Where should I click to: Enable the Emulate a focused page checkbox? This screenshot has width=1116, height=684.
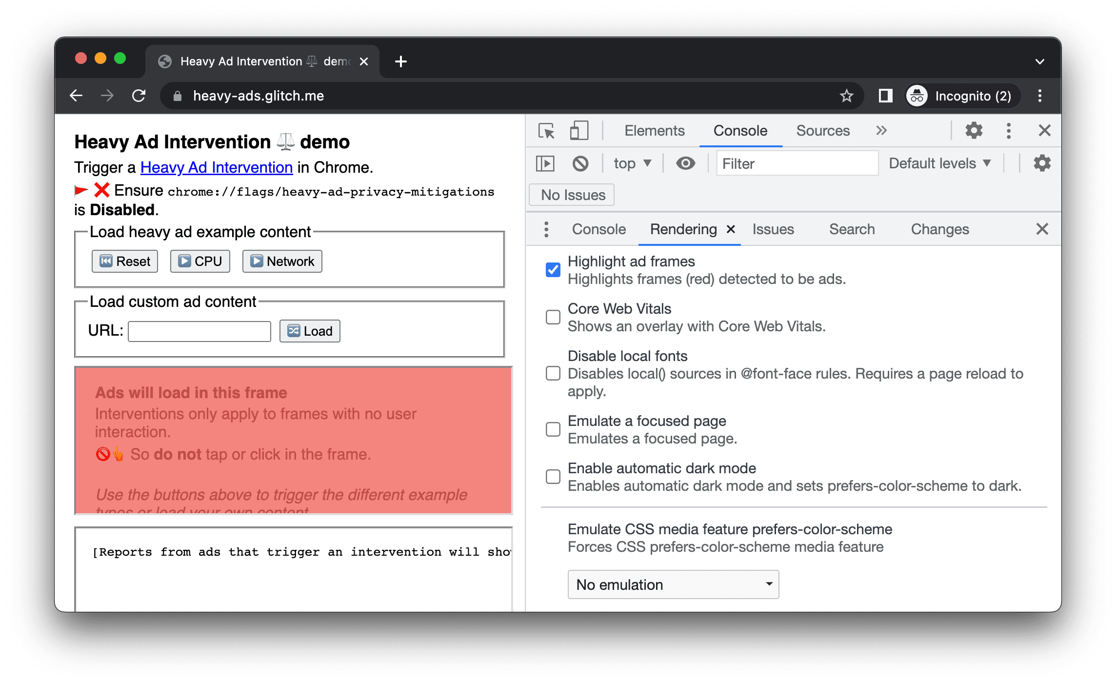click(553, 428)
